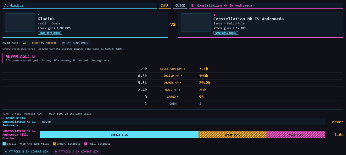Select the ALL, TURRETS CREWED option
The height and width of the screenshot is (155, 346).
click(40, 43)
